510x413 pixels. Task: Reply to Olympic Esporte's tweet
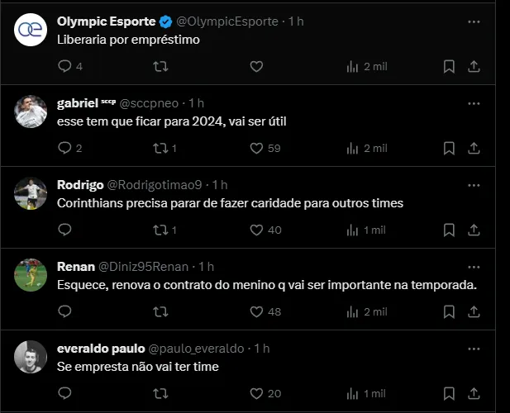(x=65, y=66)
